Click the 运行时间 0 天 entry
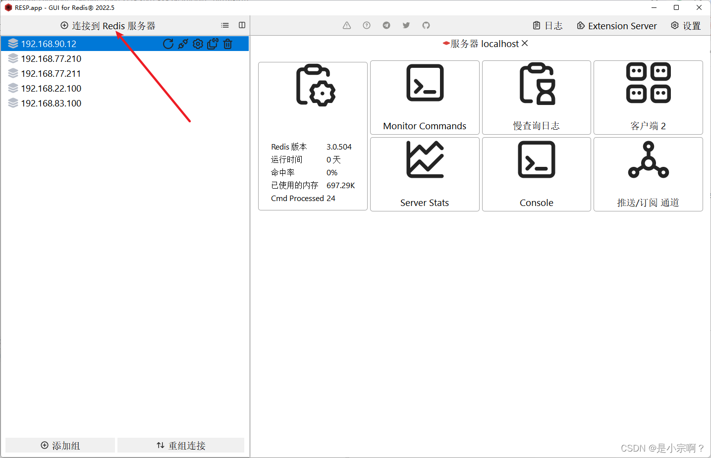The image size is (711, 458). tap(306, 160)
